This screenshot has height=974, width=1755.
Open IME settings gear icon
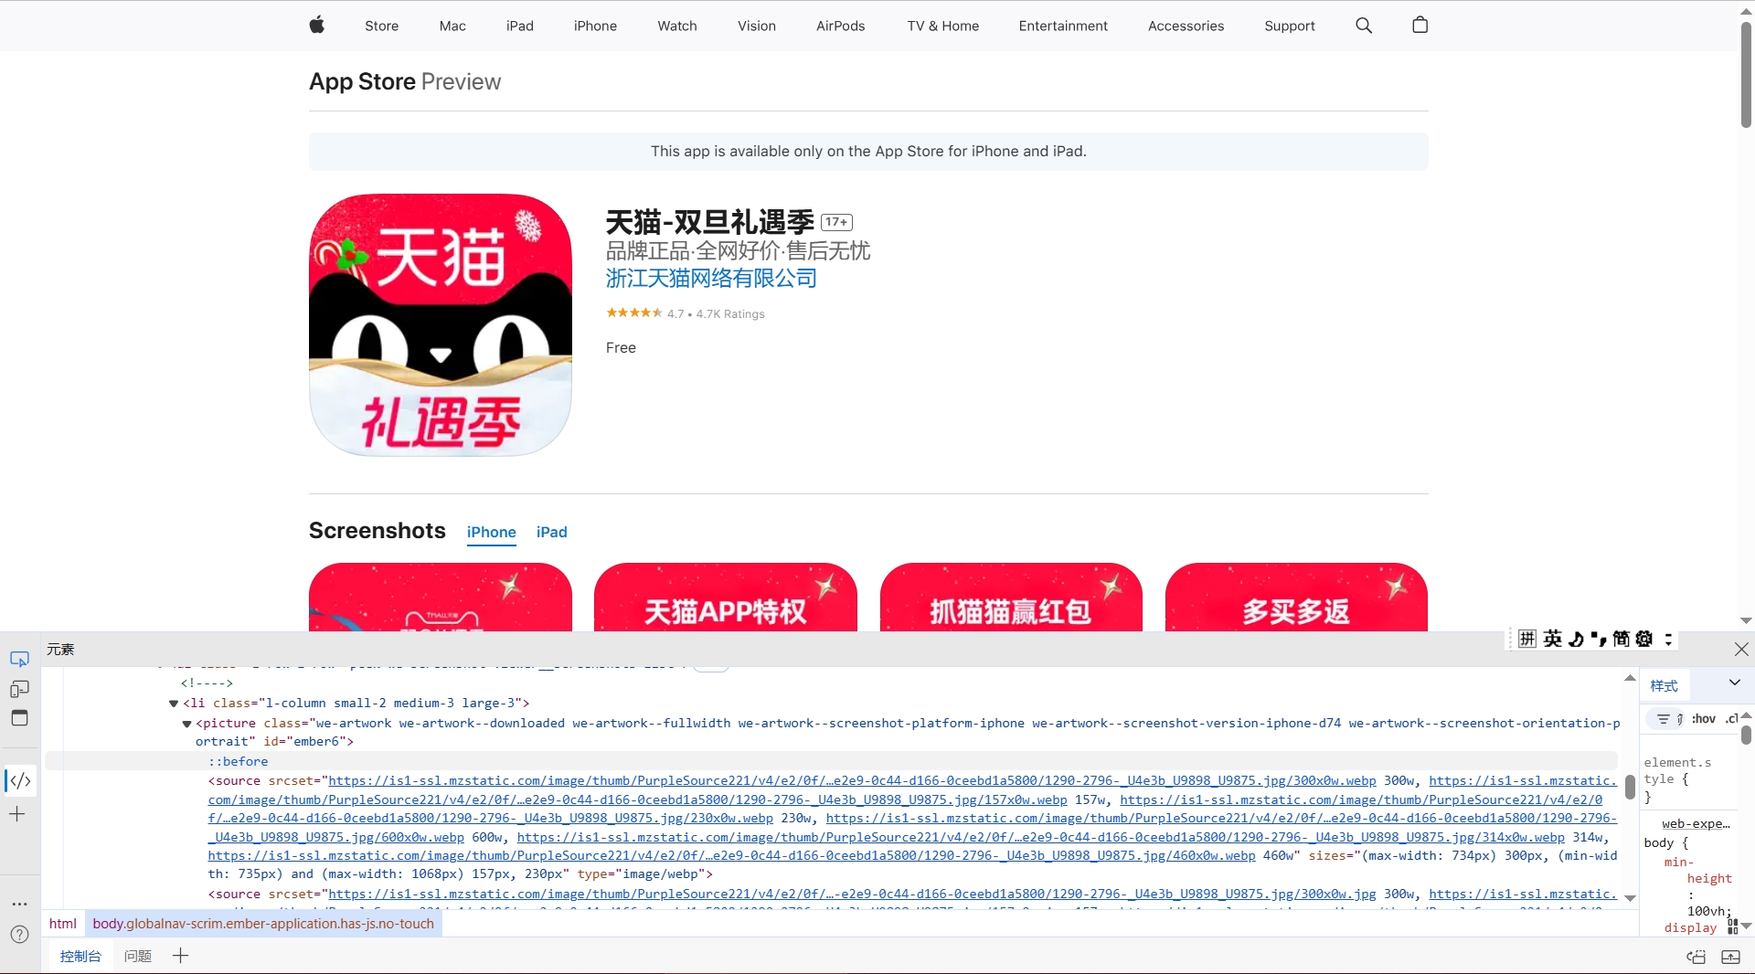click(x=1644, y=639)
